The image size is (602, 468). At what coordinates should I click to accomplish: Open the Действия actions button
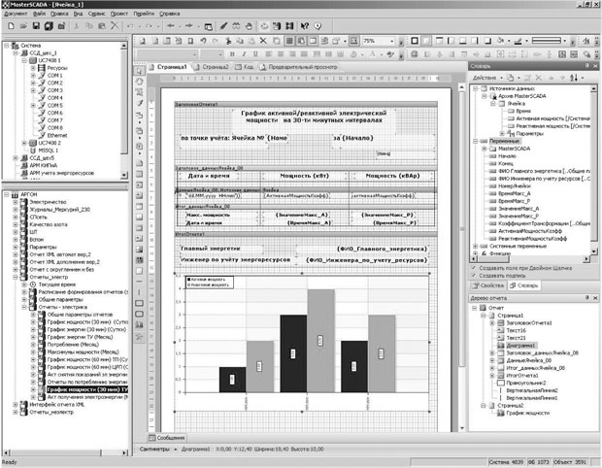coord(486,78)
